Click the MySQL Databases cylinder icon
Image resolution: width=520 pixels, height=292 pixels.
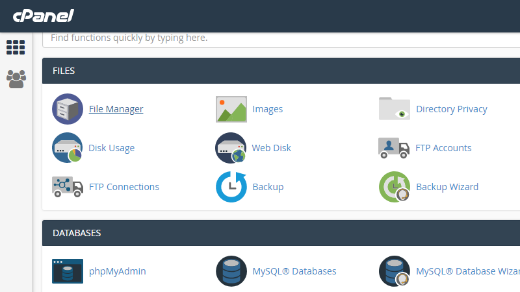pyautogui.click(x=231, y=271)
